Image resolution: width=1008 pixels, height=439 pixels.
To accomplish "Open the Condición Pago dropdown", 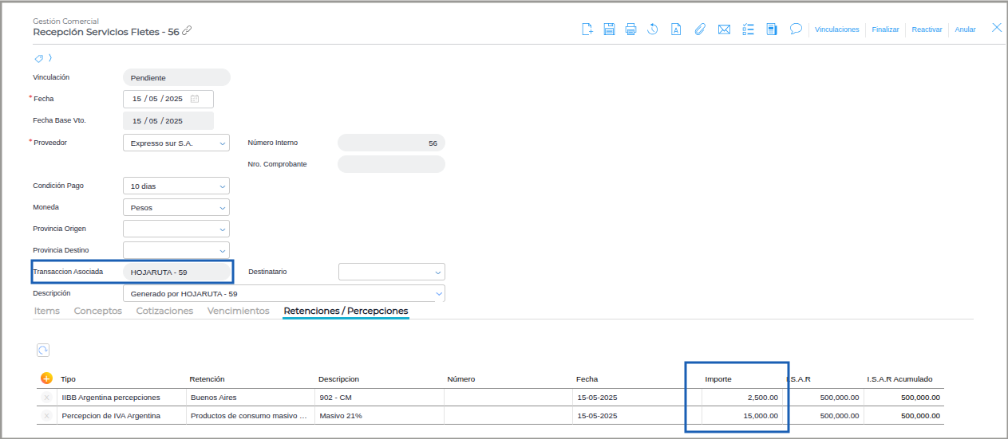I will (x=222, y=186).
